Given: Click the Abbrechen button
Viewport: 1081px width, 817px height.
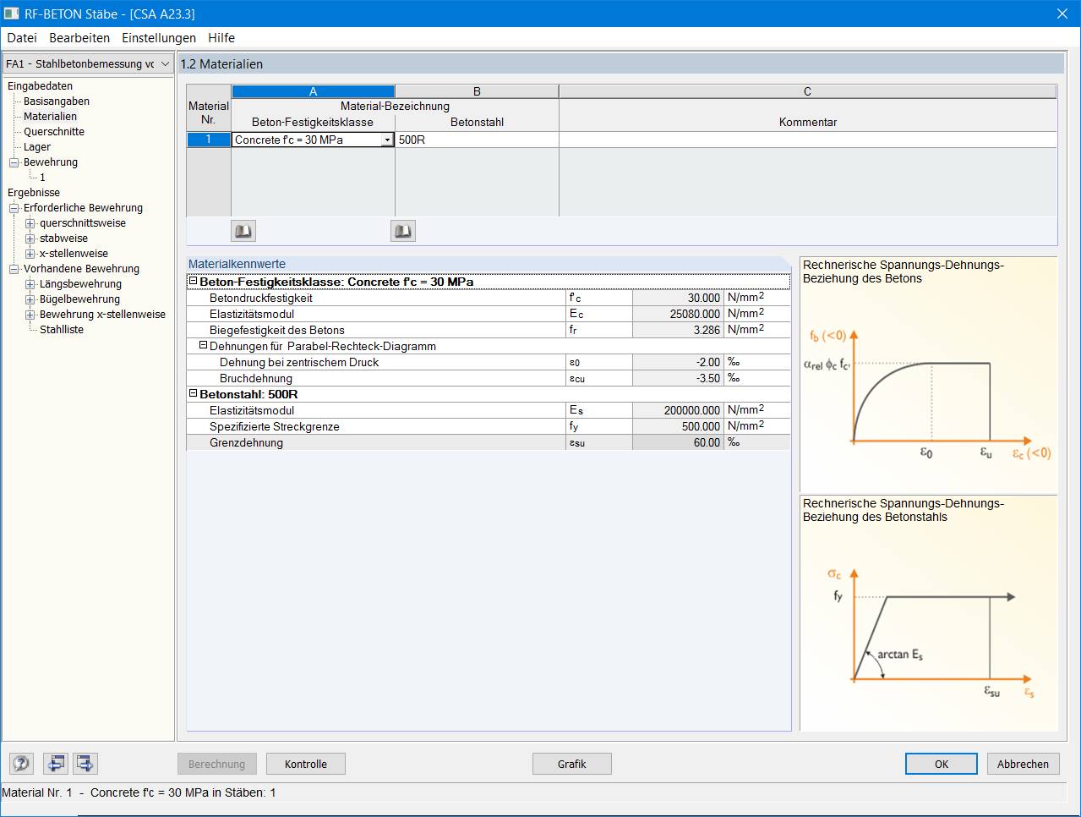Looking at the screenshot, I should point(1023,764).
